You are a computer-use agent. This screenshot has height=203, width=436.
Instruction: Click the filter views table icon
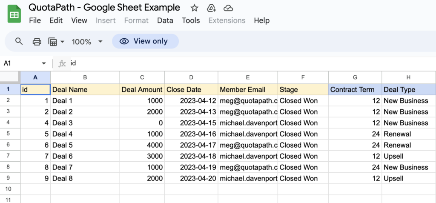[x=52, y=42]
